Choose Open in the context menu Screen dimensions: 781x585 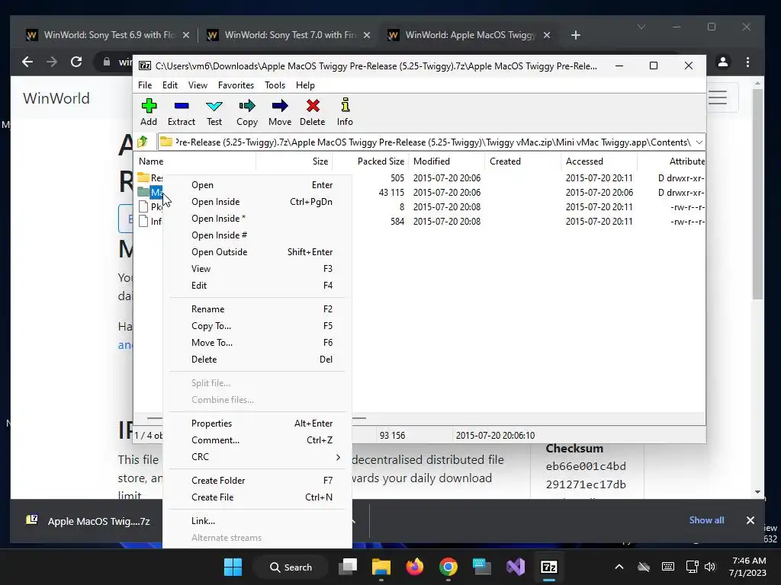(257, 185)
